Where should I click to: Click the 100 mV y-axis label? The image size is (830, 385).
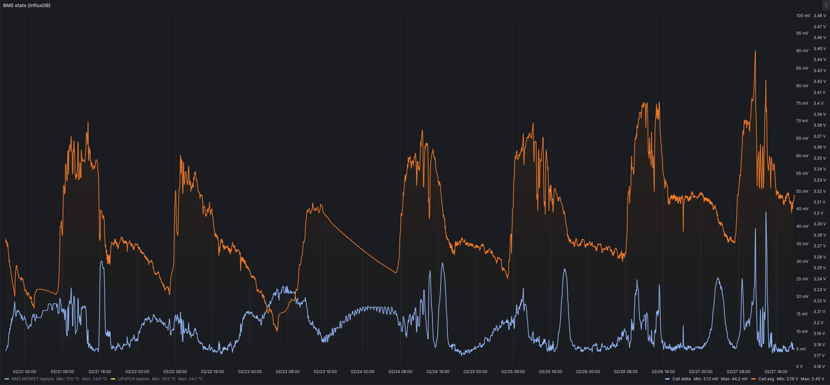pyautogui.click(x=803, y=16)
